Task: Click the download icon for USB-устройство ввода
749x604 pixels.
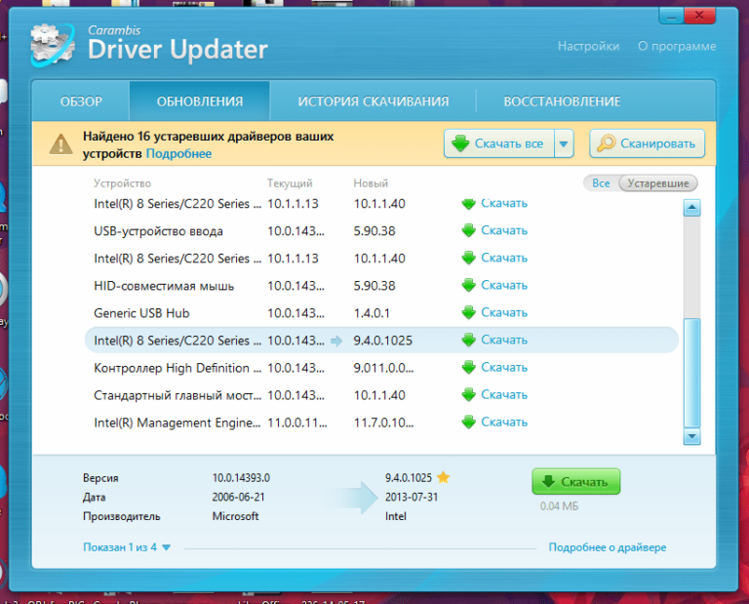Action: [x=469, y=231]
